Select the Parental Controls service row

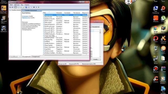(65, 38)
